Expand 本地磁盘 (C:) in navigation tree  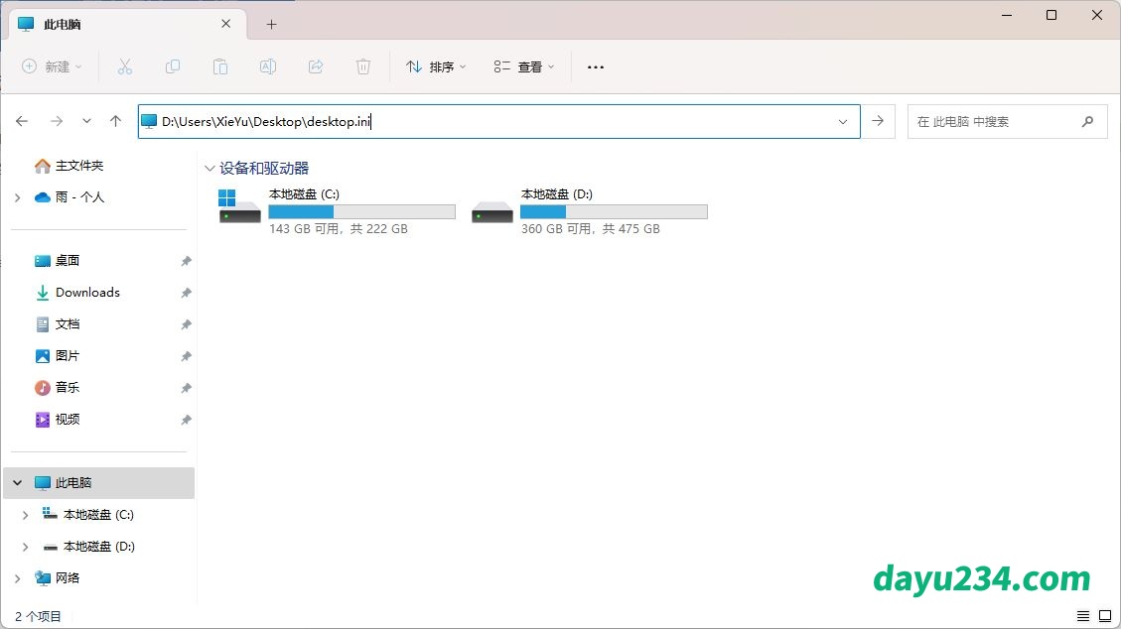[26, 515]
